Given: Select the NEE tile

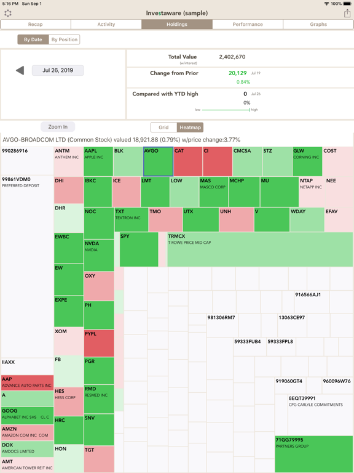Looking at the screenshot, I should pos(339,192).
